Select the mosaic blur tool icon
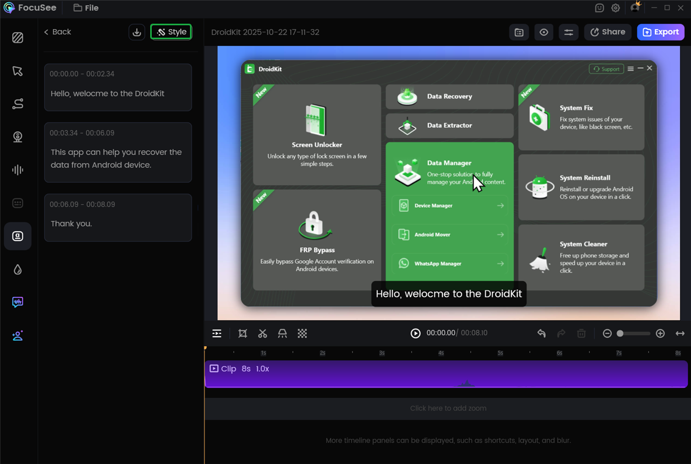This screenshot has height=464, width=691. (x=302, y=333)
